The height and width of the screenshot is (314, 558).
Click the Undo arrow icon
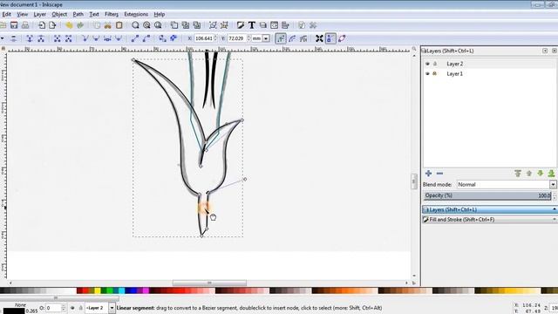(69, 25)
